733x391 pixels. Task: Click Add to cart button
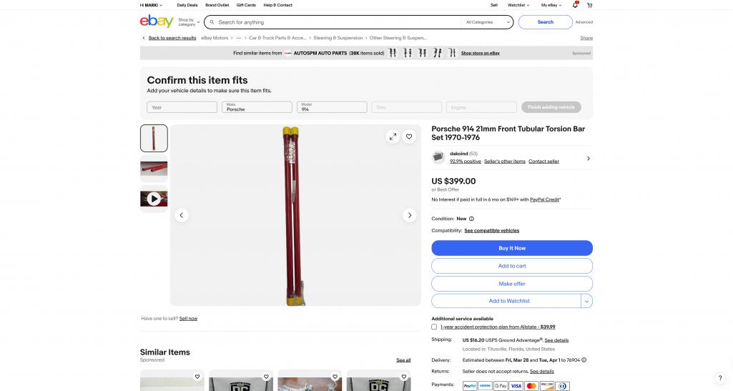512,266
